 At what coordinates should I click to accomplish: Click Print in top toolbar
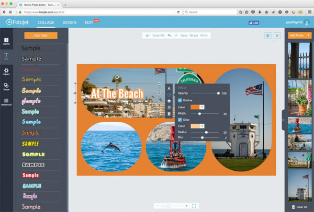point(204,36)
